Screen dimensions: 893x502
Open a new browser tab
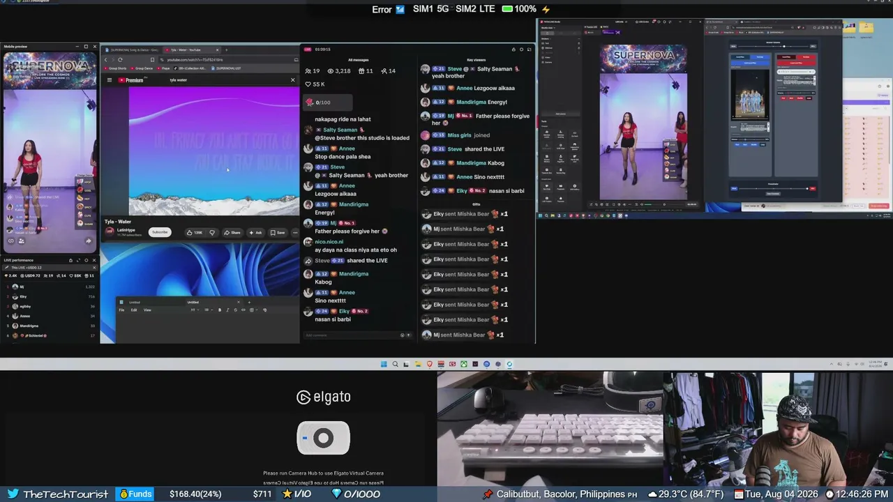[226, 50]
